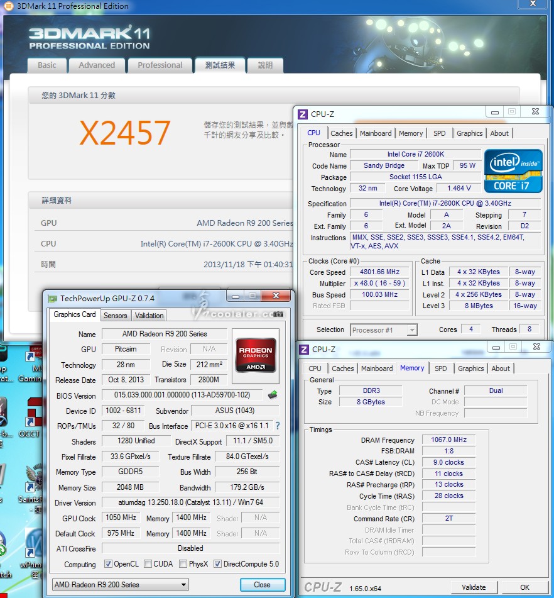Open Caches tab in the lower CPU-Z window

coord(342,368)
